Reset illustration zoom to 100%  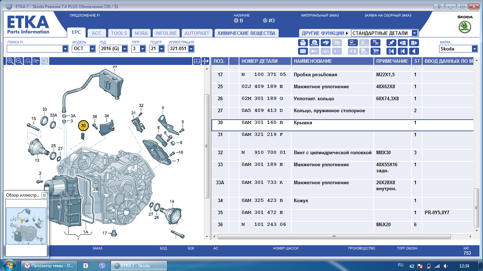36,61
